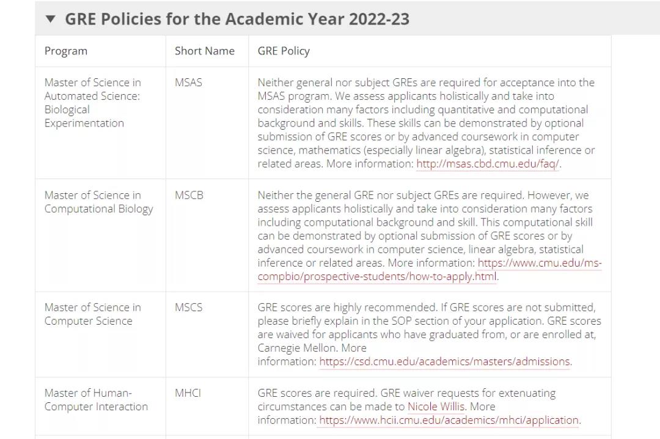Image resolution: width=660 pixels, height=439 pixels.
Task: Click the MSCS GRE policy paragraph text
Action: (430, 334)
